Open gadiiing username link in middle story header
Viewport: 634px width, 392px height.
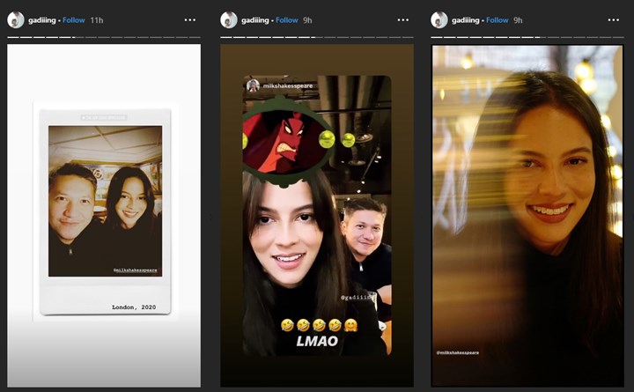pyautogui.click(x=255, y=19)
